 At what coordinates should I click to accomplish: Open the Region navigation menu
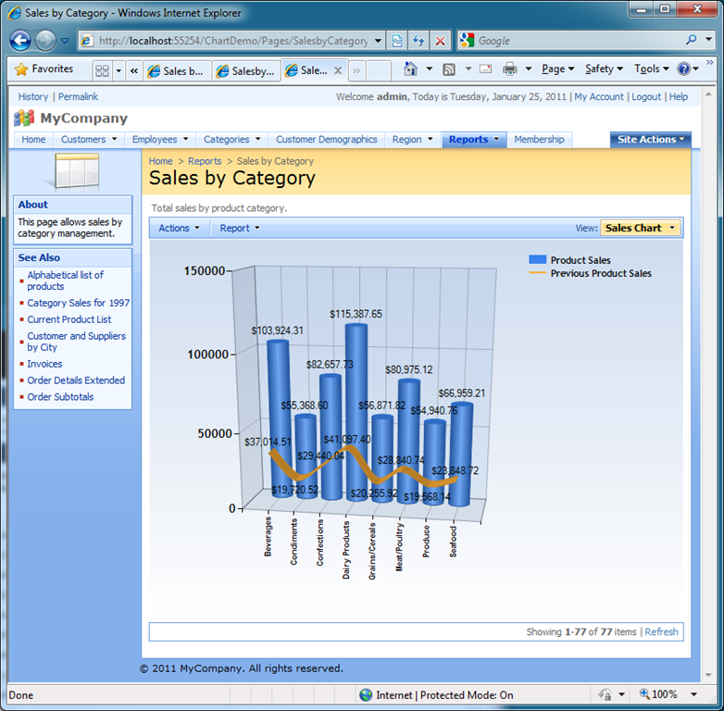(x=412, y=140)
